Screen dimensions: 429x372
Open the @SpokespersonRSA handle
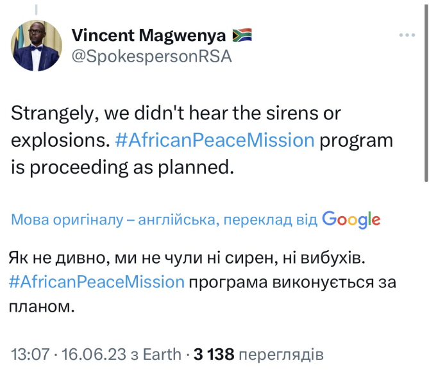(151, 56)
